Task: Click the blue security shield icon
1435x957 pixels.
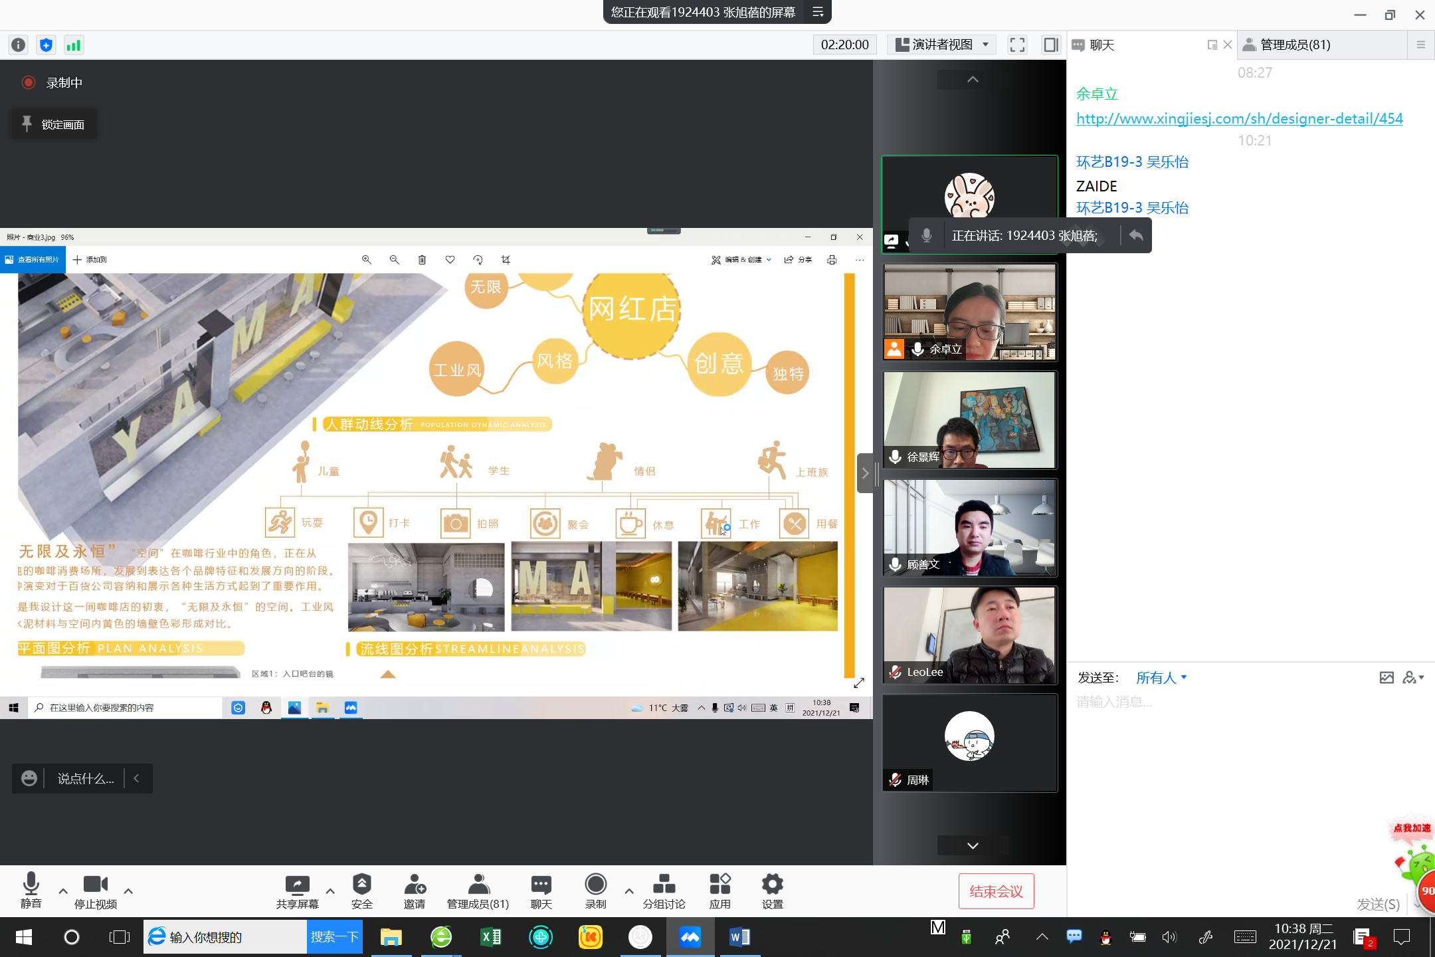Action: (46, 45)
